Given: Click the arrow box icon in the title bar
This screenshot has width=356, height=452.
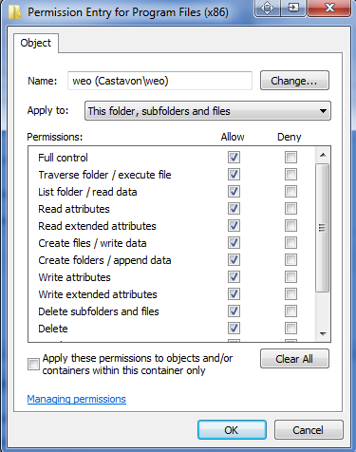Looking at the screenshot, I should coord(293,8).
